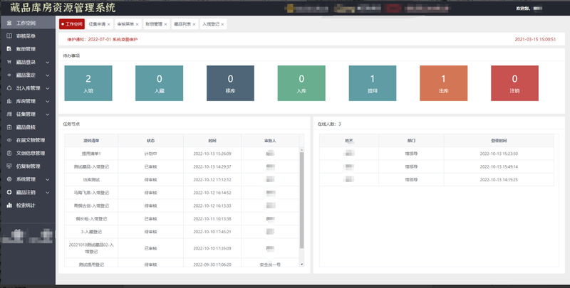Click the red 注销 pending tile
Viewport: 570px width, 288px height.
(x=514, y=83)
